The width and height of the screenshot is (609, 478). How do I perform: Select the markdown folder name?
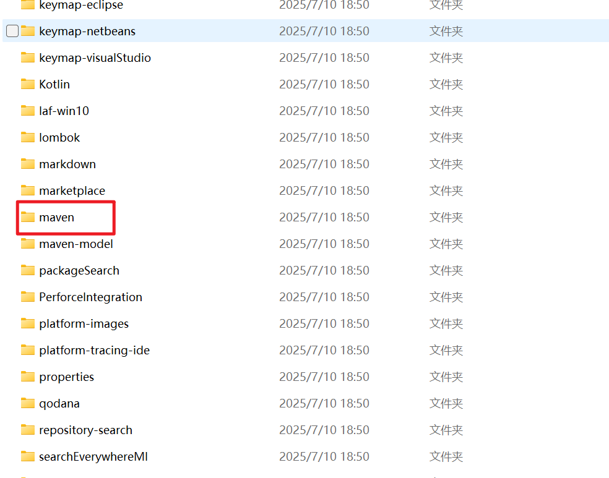click(x=67, y=164)
